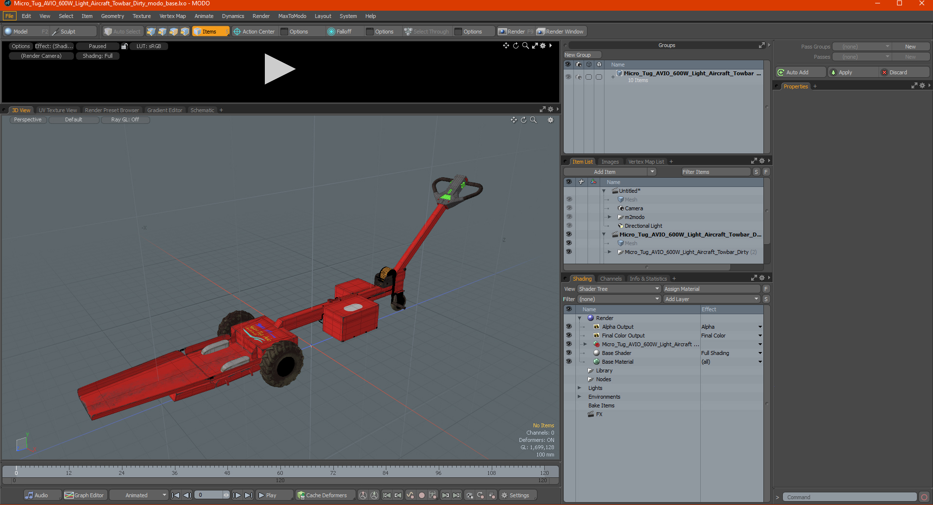
Task: Rotate view icon in 3D viewport
Action: pos(523,120)
